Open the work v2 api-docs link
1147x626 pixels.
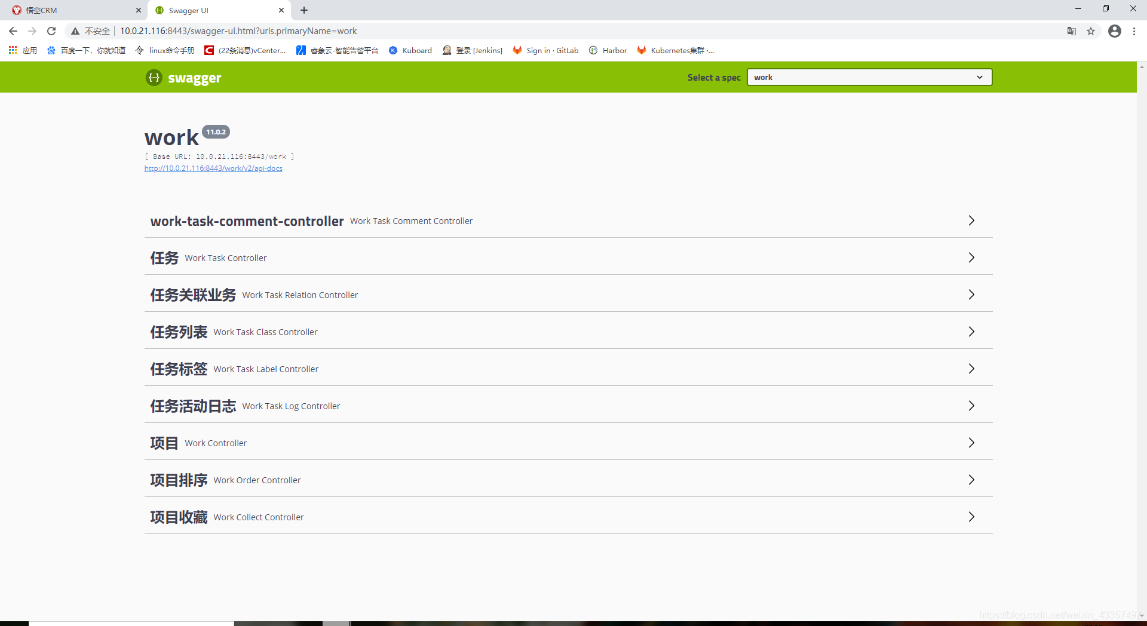coord(213,168)
